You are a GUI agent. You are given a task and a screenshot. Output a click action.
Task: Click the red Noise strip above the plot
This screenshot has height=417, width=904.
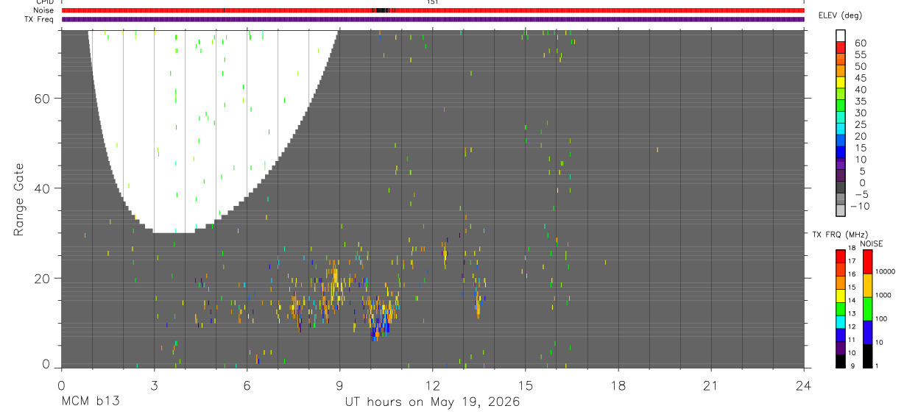(433, 10)
